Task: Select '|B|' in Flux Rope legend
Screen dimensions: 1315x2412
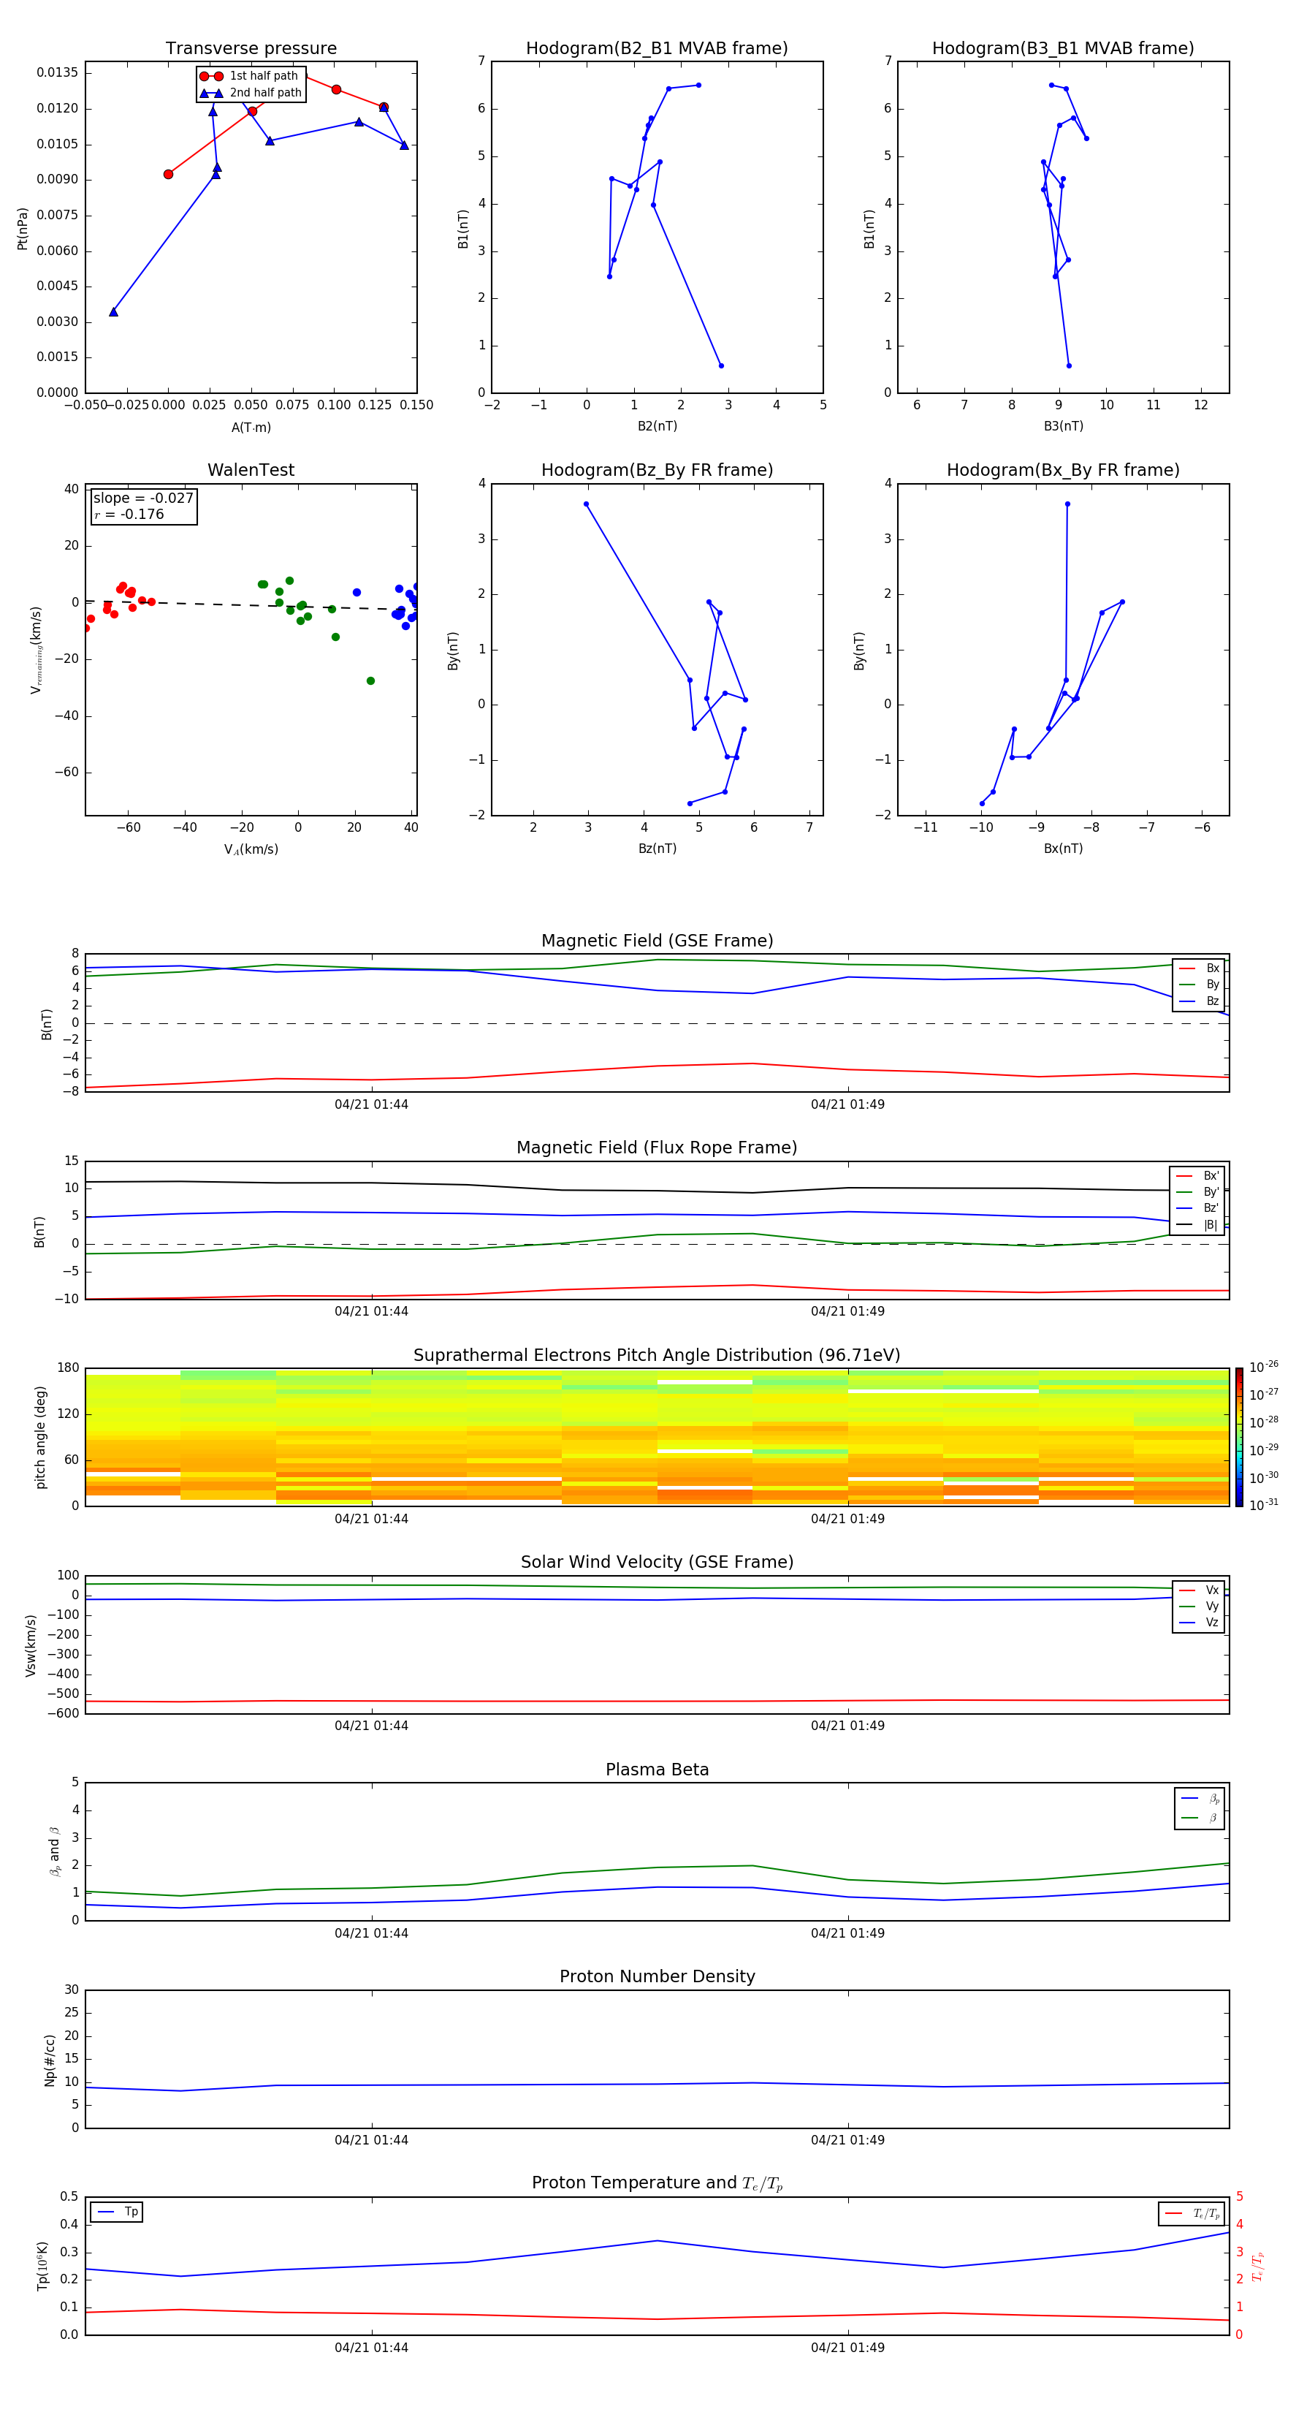Action: (1198, 1225)
